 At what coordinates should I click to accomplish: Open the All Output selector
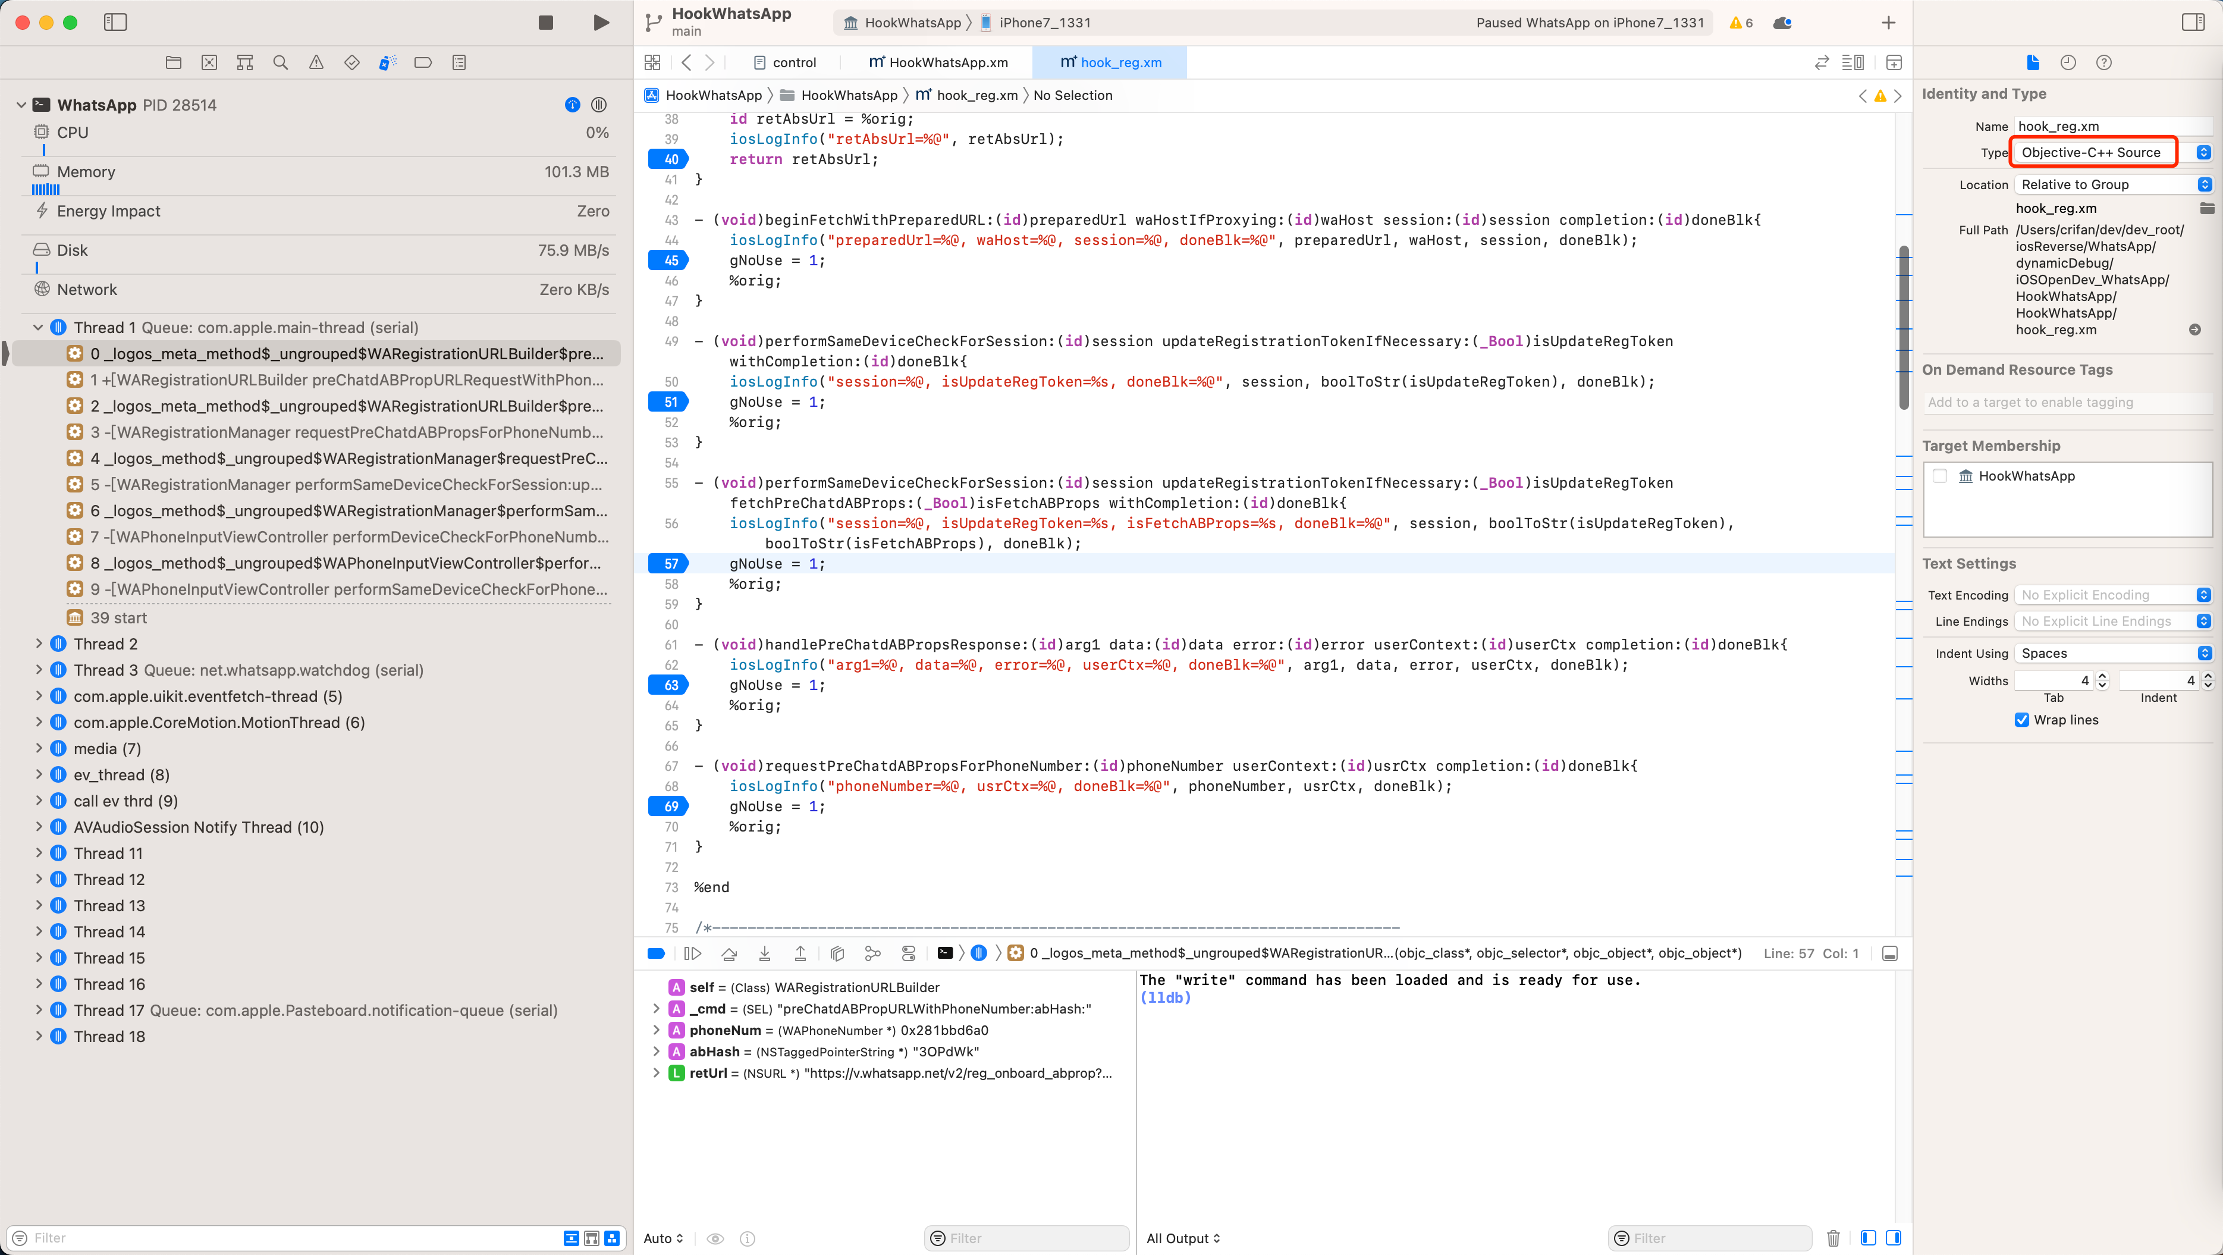1183,1238
